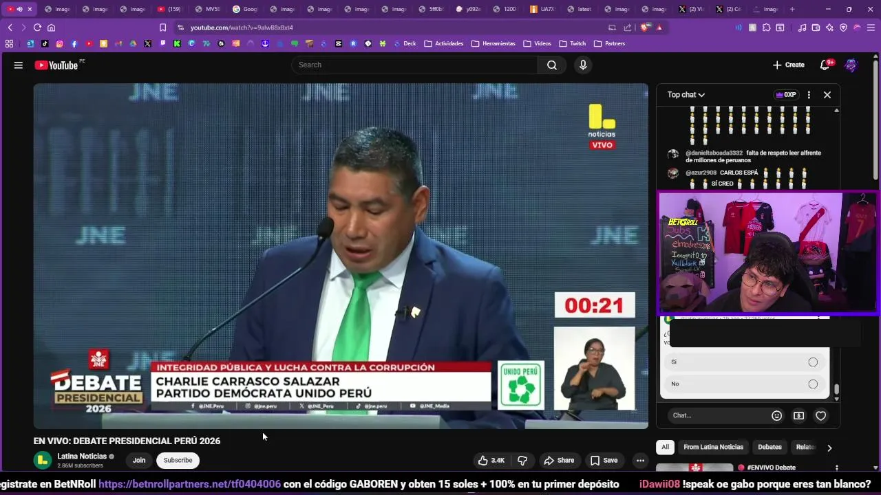Open the browser home page

tap(51, 27)
